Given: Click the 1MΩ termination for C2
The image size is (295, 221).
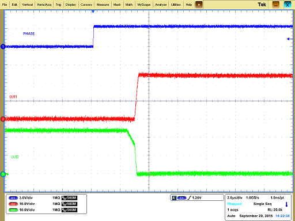Looking at the screenshot, I should (56, 204).
